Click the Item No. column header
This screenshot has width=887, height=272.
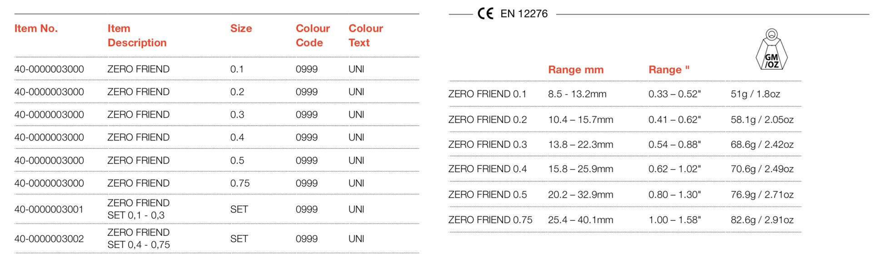[36, 29]
